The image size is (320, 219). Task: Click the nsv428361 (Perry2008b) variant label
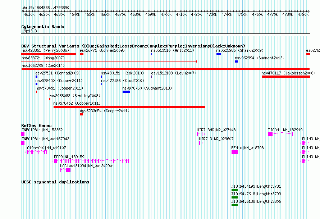tap(45, 50)
